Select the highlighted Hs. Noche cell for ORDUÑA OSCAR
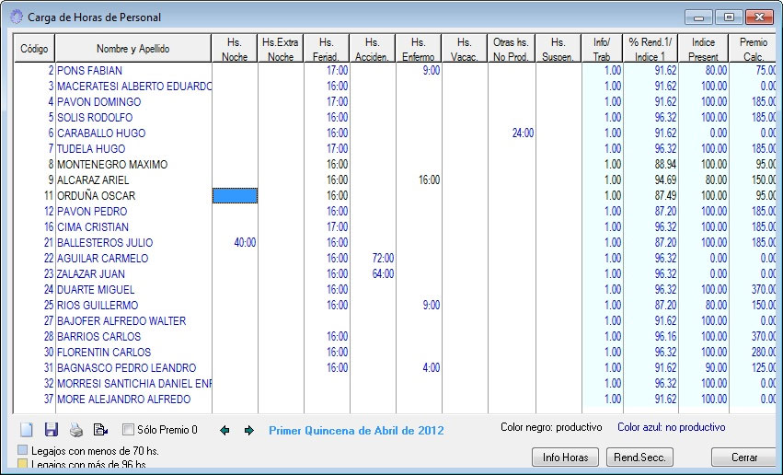The width and height of the screenshot is (783, 475). [235, 195]
